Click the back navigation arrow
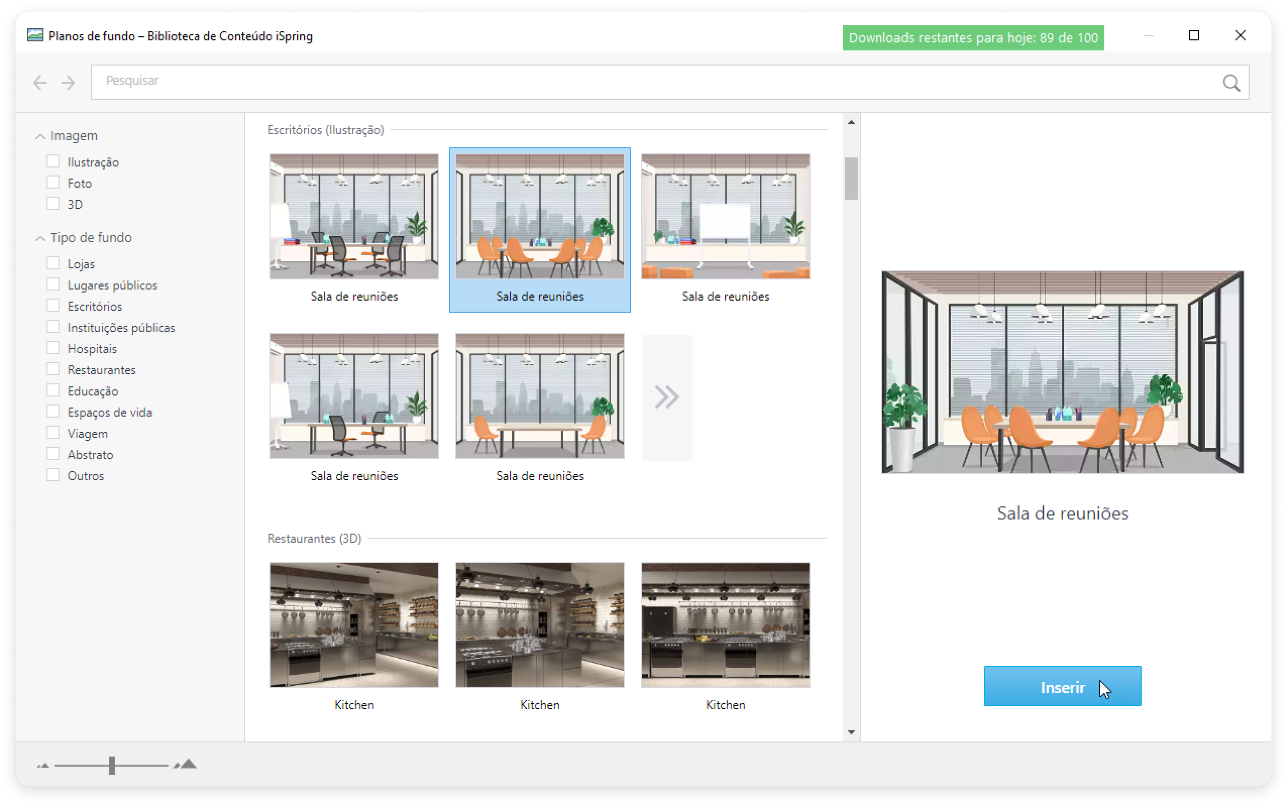Image resolution: width=1287 pixels, height=806 pixels. click(40, 83)
